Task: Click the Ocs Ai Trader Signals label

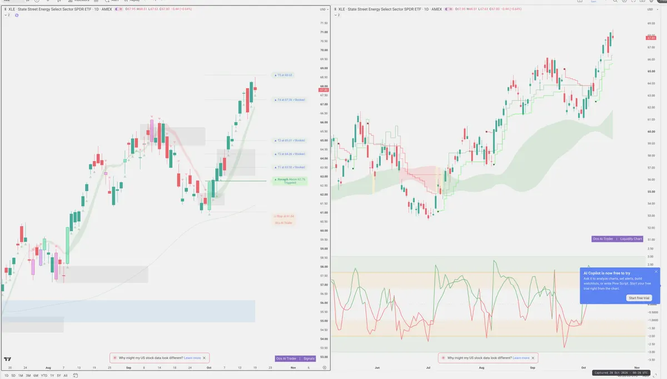Action: (295, 358)
